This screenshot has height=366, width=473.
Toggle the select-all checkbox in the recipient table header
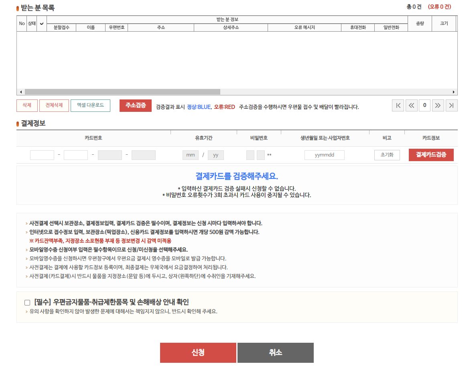41,24
